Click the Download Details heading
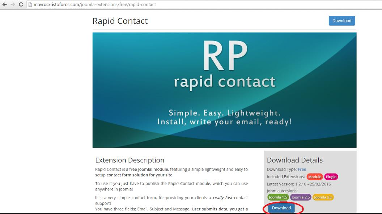The width and height of the screenshot is (382, 214). [295, 160]
